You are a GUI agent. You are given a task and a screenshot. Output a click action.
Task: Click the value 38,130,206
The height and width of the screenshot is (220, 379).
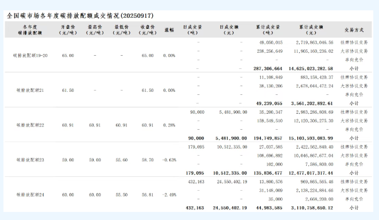270,86
